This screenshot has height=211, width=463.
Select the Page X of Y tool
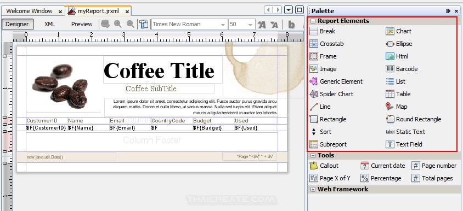click(x=330, y=178)
